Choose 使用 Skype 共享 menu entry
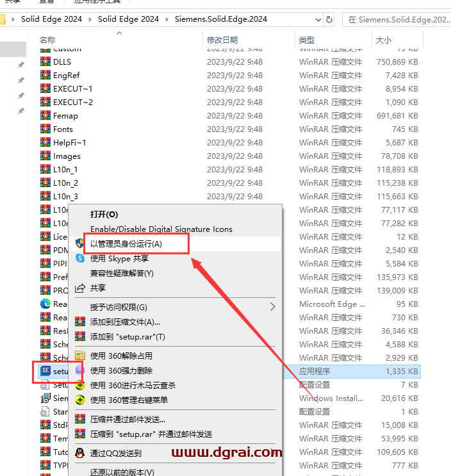Viewport: 451px width, 476px height. click(x=119, y=259)
